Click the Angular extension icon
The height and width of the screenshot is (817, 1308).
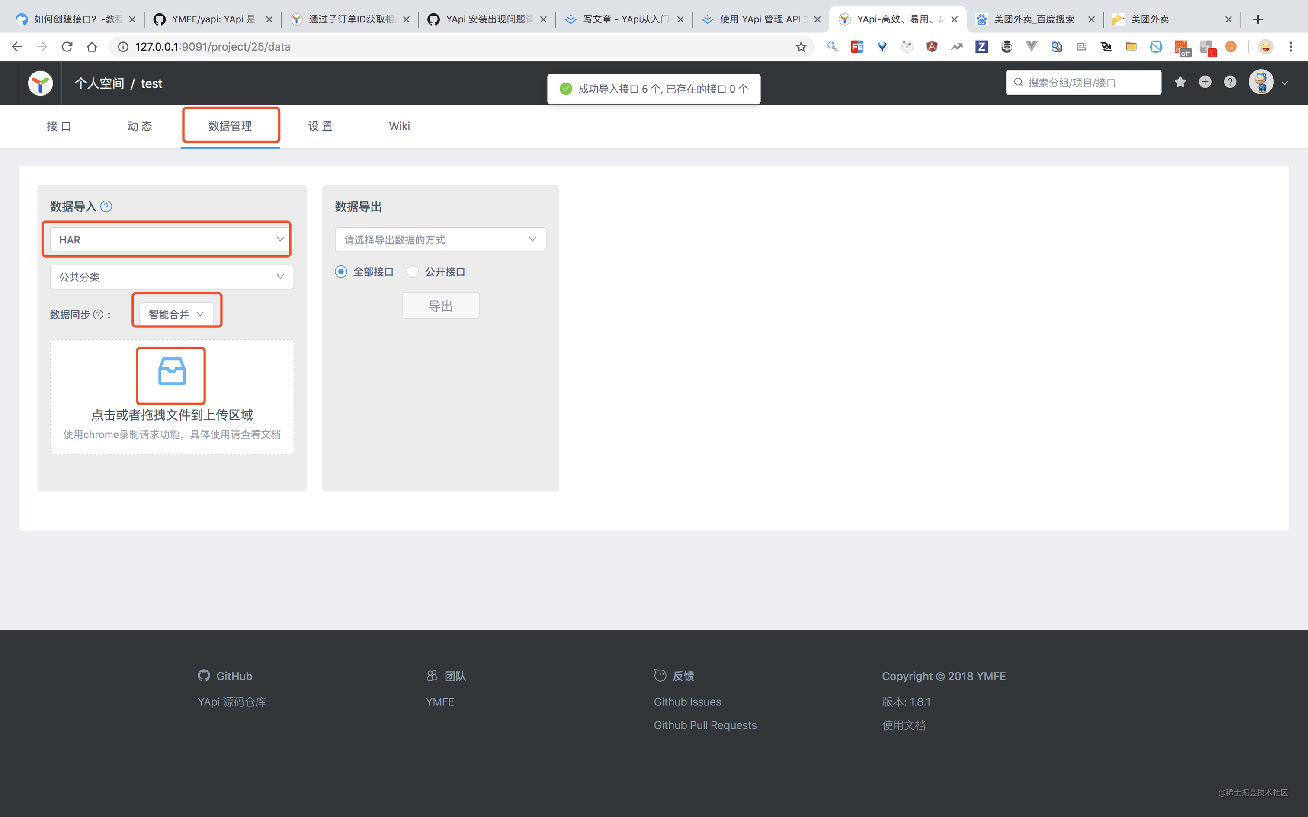pyautogui.click(x=932, y=47)
